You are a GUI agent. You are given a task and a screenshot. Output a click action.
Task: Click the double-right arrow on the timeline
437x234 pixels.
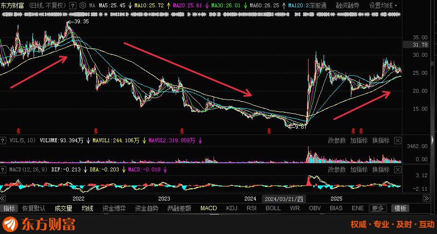pos(426,199)
